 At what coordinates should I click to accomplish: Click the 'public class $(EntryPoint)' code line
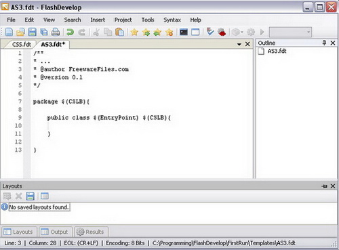coord(109,118)
